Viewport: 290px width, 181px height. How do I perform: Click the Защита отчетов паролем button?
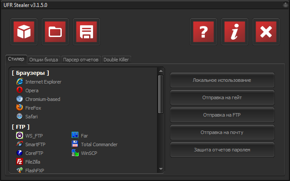pyautogui.click(x=222, y=150)
